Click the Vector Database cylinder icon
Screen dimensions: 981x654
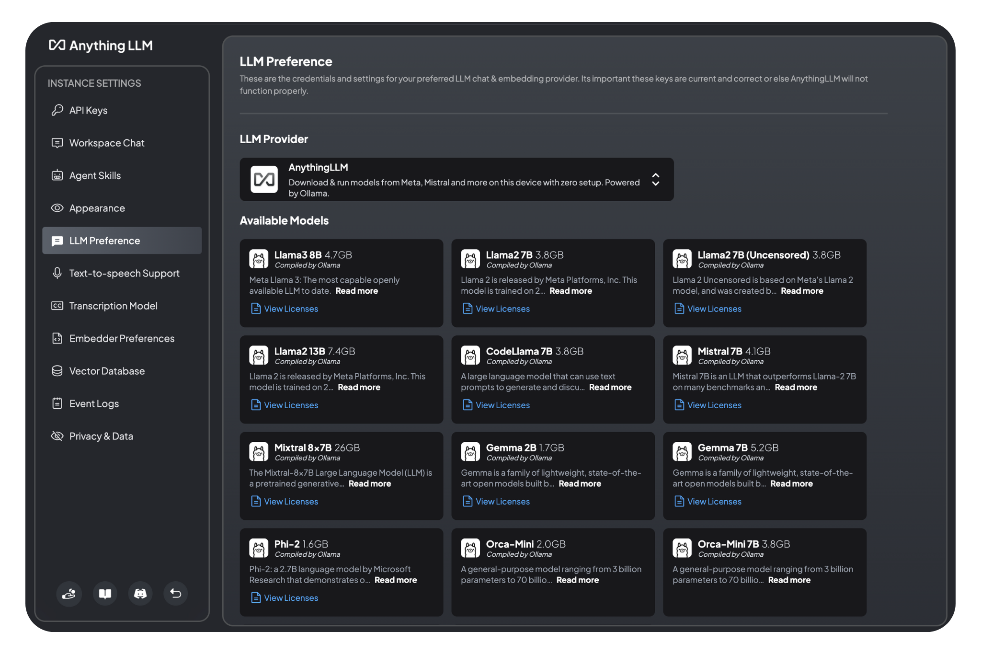click(x=57, y=371)
